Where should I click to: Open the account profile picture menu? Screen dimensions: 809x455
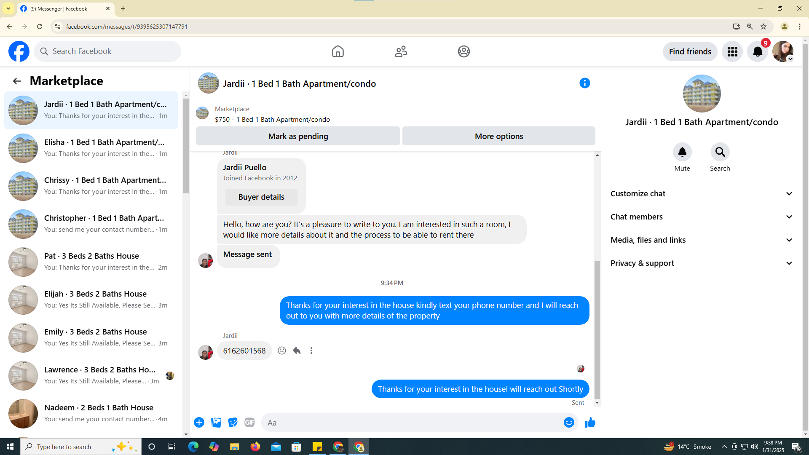[783, 51]
